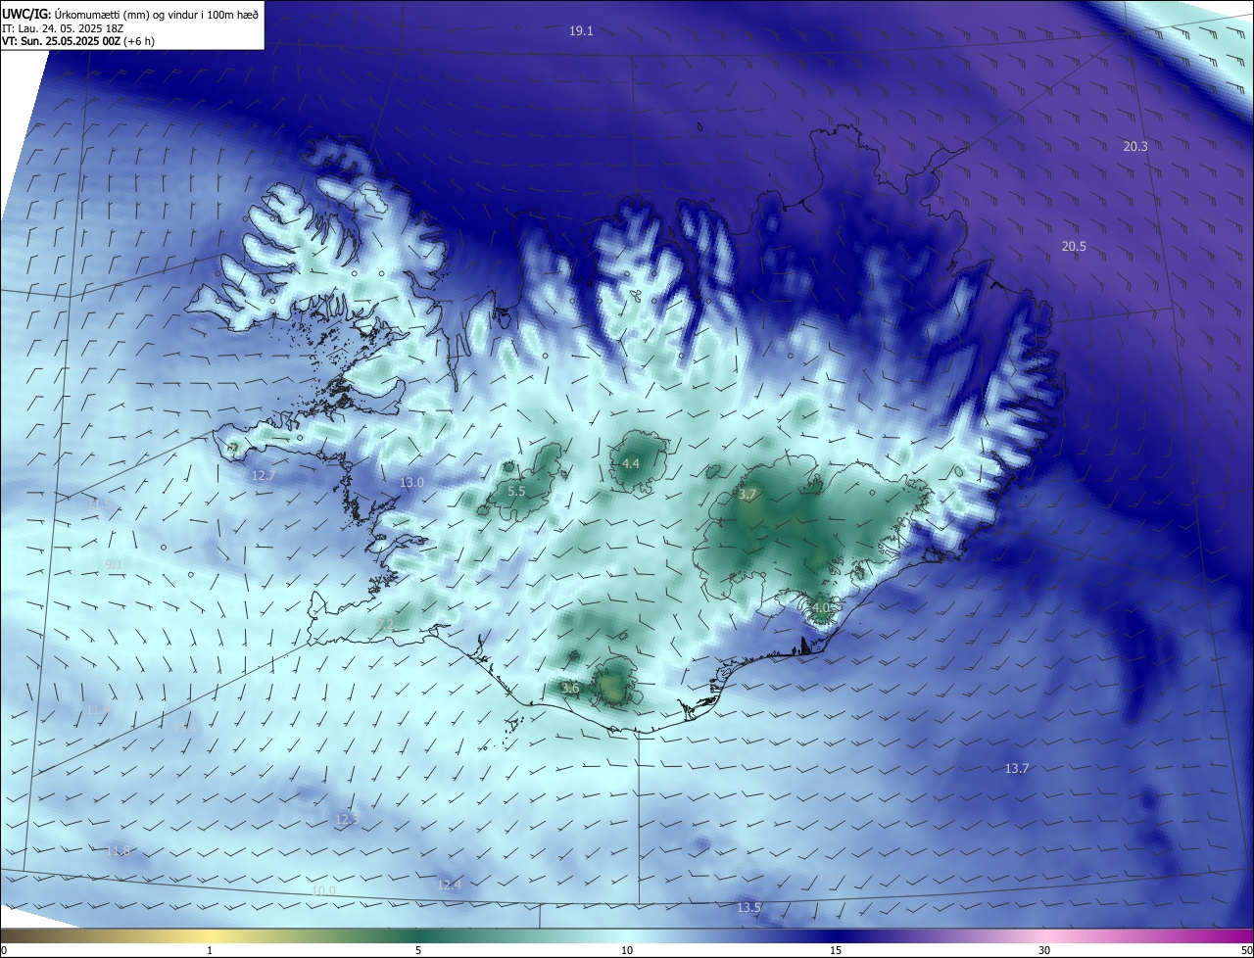Click the 7.2 value label

point(385,624)
